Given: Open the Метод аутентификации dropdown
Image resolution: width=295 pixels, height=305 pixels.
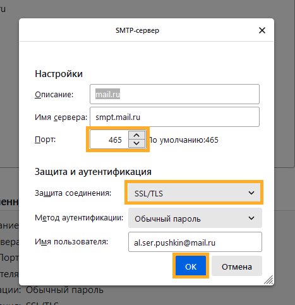Looking at the screenshot, I should click(195, 218).
